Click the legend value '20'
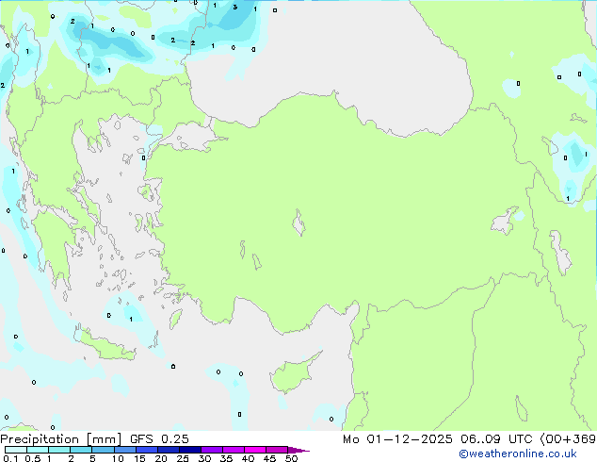This screenshot has width=597, height=462. pyautogui.click(x=161, y=458)
